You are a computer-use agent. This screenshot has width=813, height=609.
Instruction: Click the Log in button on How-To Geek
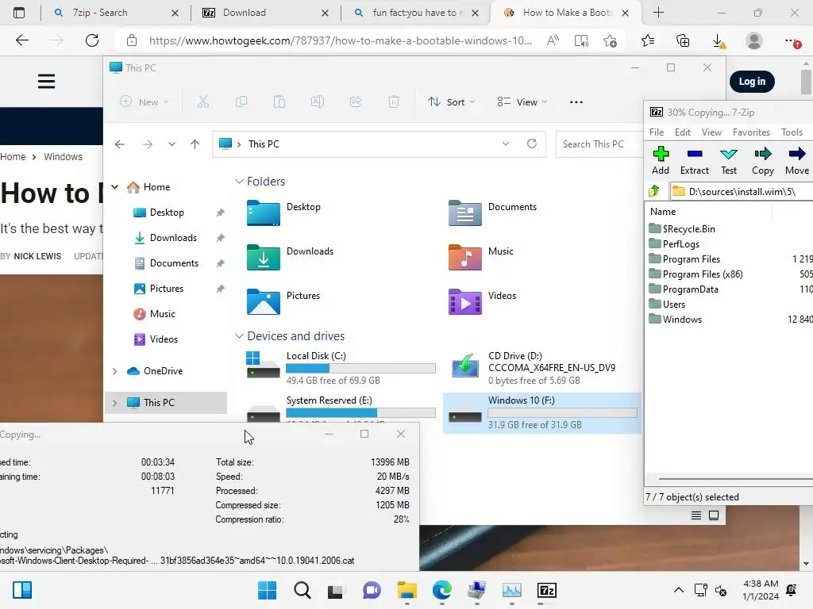(x=752, y=82)
